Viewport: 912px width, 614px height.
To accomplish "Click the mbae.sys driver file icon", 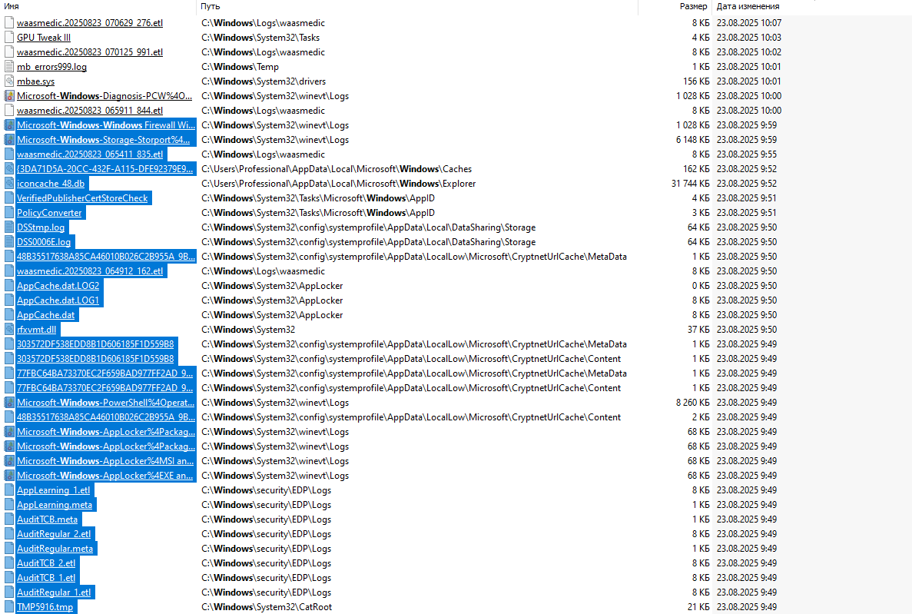I will click(x=8, y=81).
